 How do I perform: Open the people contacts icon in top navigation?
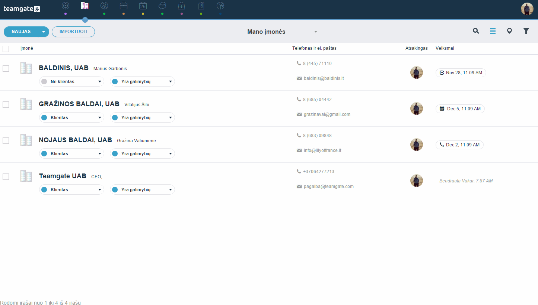click(104, 6)
